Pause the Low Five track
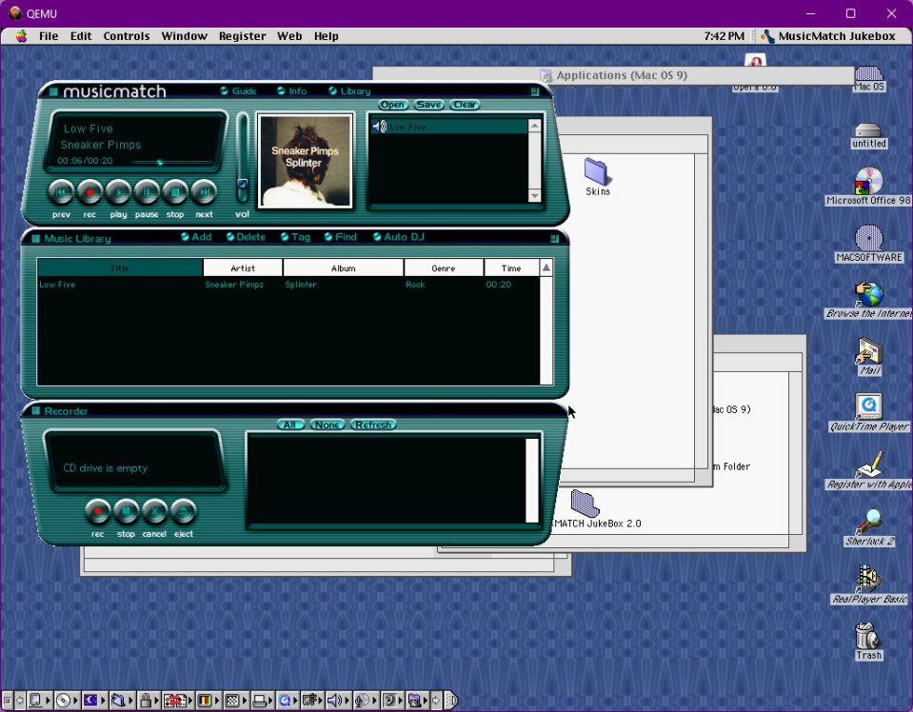Image resolution: width=913 pixels, height=712 pixels. pos(147,191)
